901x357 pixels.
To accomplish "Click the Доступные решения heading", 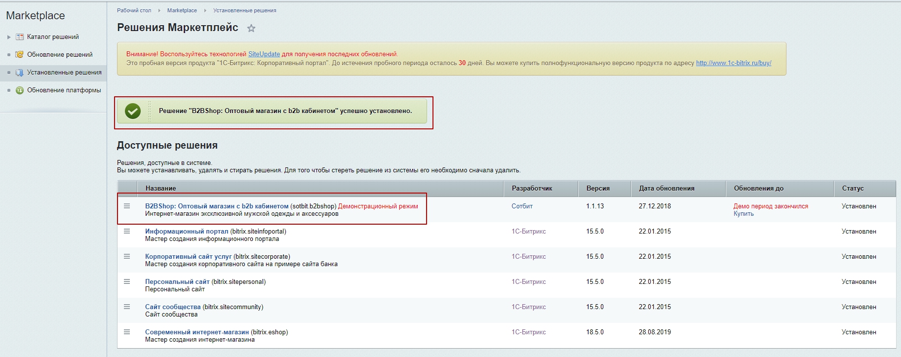I will [x=167, y=146].
